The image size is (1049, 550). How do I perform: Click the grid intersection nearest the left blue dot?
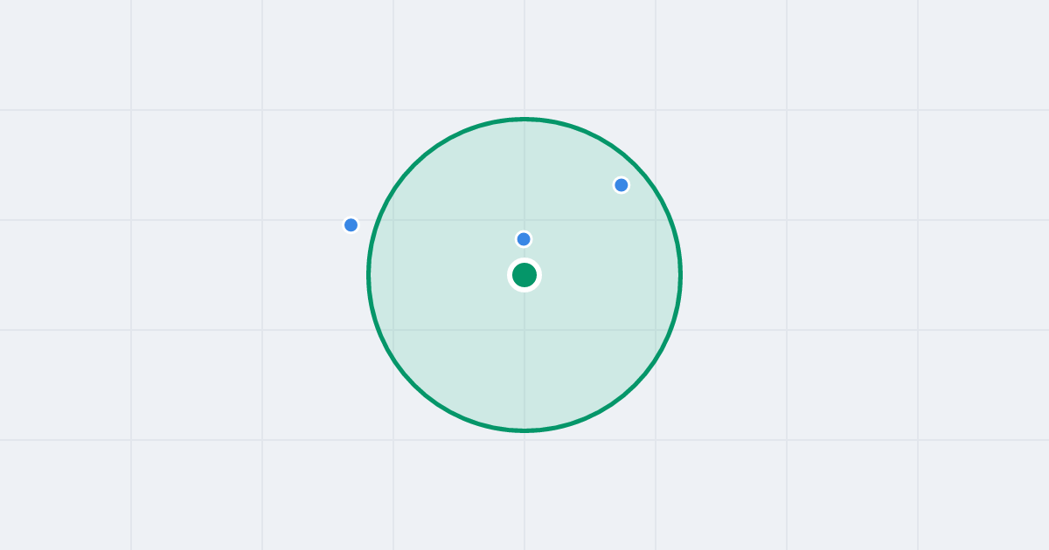pyautogui.click(x=393, y=220)
